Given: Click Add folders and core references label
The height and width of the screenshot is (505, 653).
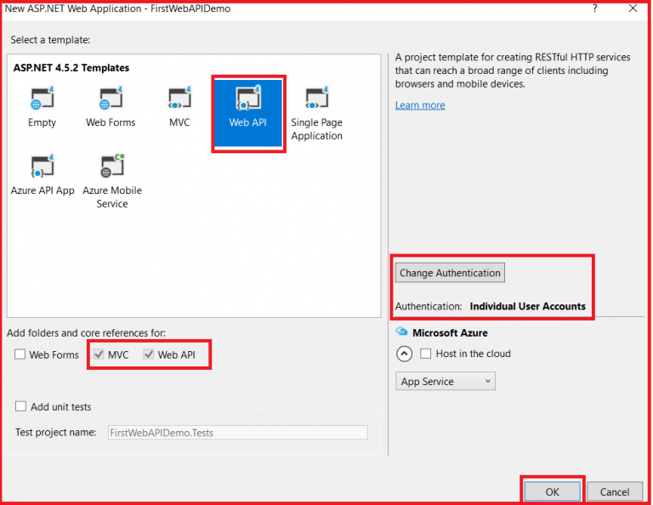Looking at the screenshot, I should [86, 332].
